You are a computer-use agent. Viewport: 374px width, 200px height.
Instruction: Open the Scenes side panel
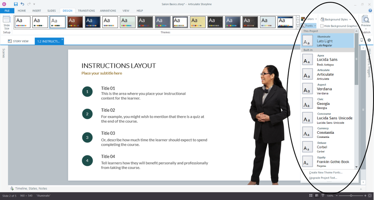(4, 53)
